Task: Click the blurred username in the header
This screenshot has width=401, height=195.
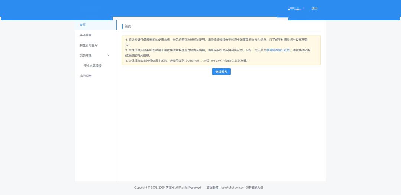Action: [x=296, y=8]
